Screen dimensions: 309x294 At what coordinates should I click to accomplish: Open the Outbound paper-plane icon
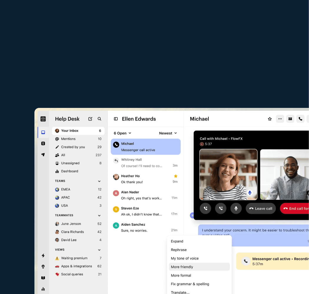click(43, 155)
